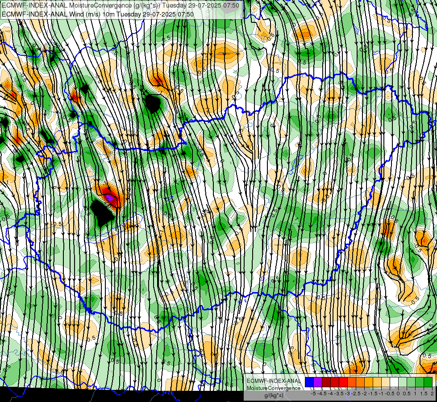Click the MoistureConvergence label in the legend box
Viewport: 437px width, 402px height.
click(274, 388)
